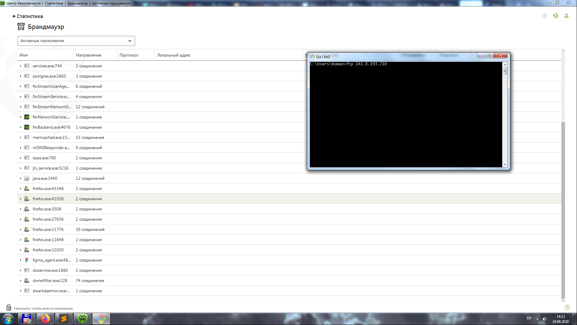Click the Dr.Web spider taskbar icon
Image resolution: width=577 pixels, height=325 pixels.
(83, 319)
